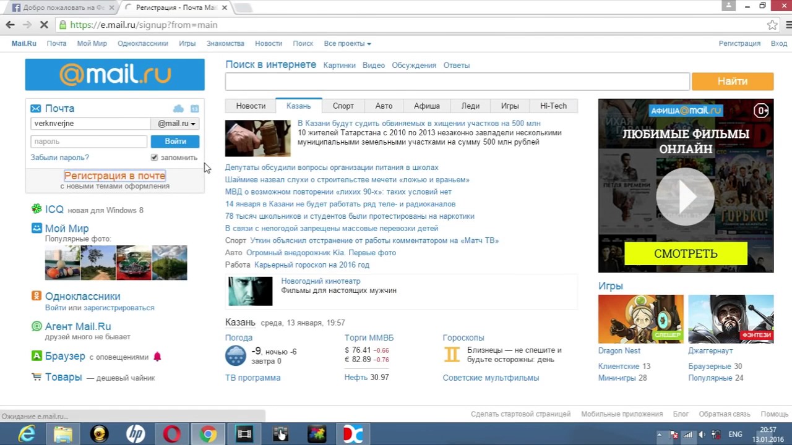Open ТВ программа link

[x=252, y=378]
